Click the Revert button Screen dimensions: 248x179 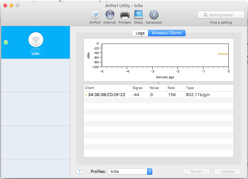point(196,171)
